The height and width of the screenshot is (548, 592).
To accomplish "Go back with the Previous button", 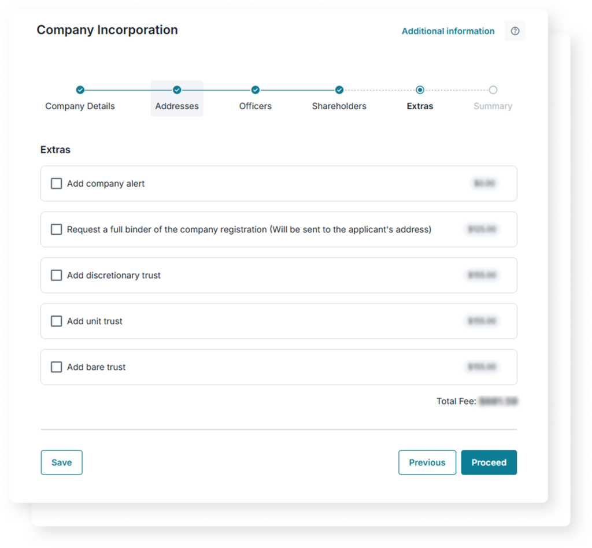I will [x=427, y=462].
